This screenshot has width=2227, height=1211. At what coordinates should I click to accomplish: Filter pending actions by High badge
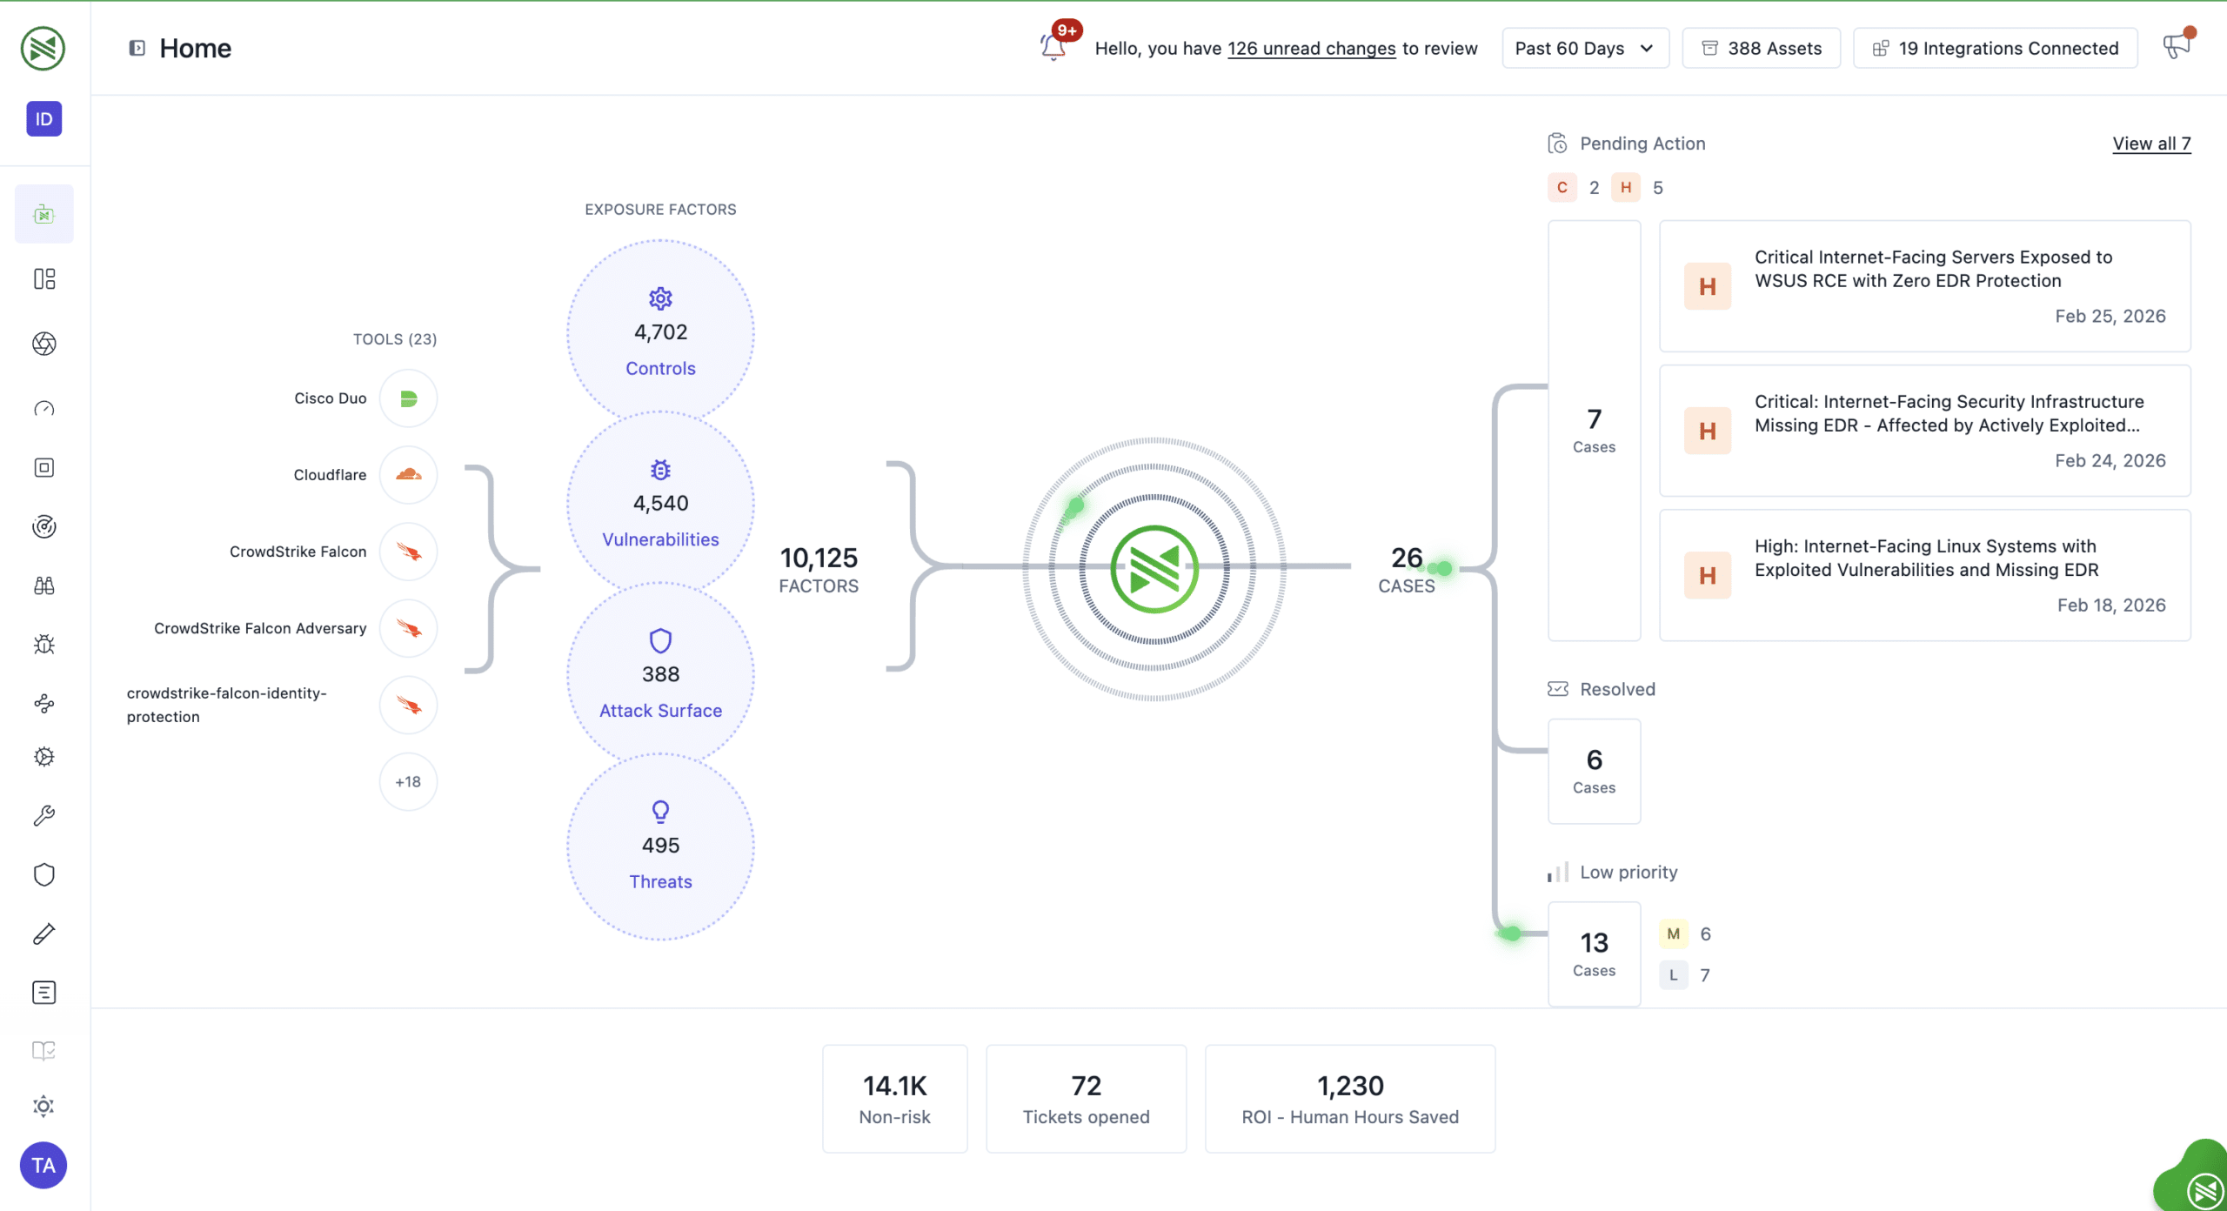point(1625,188)
